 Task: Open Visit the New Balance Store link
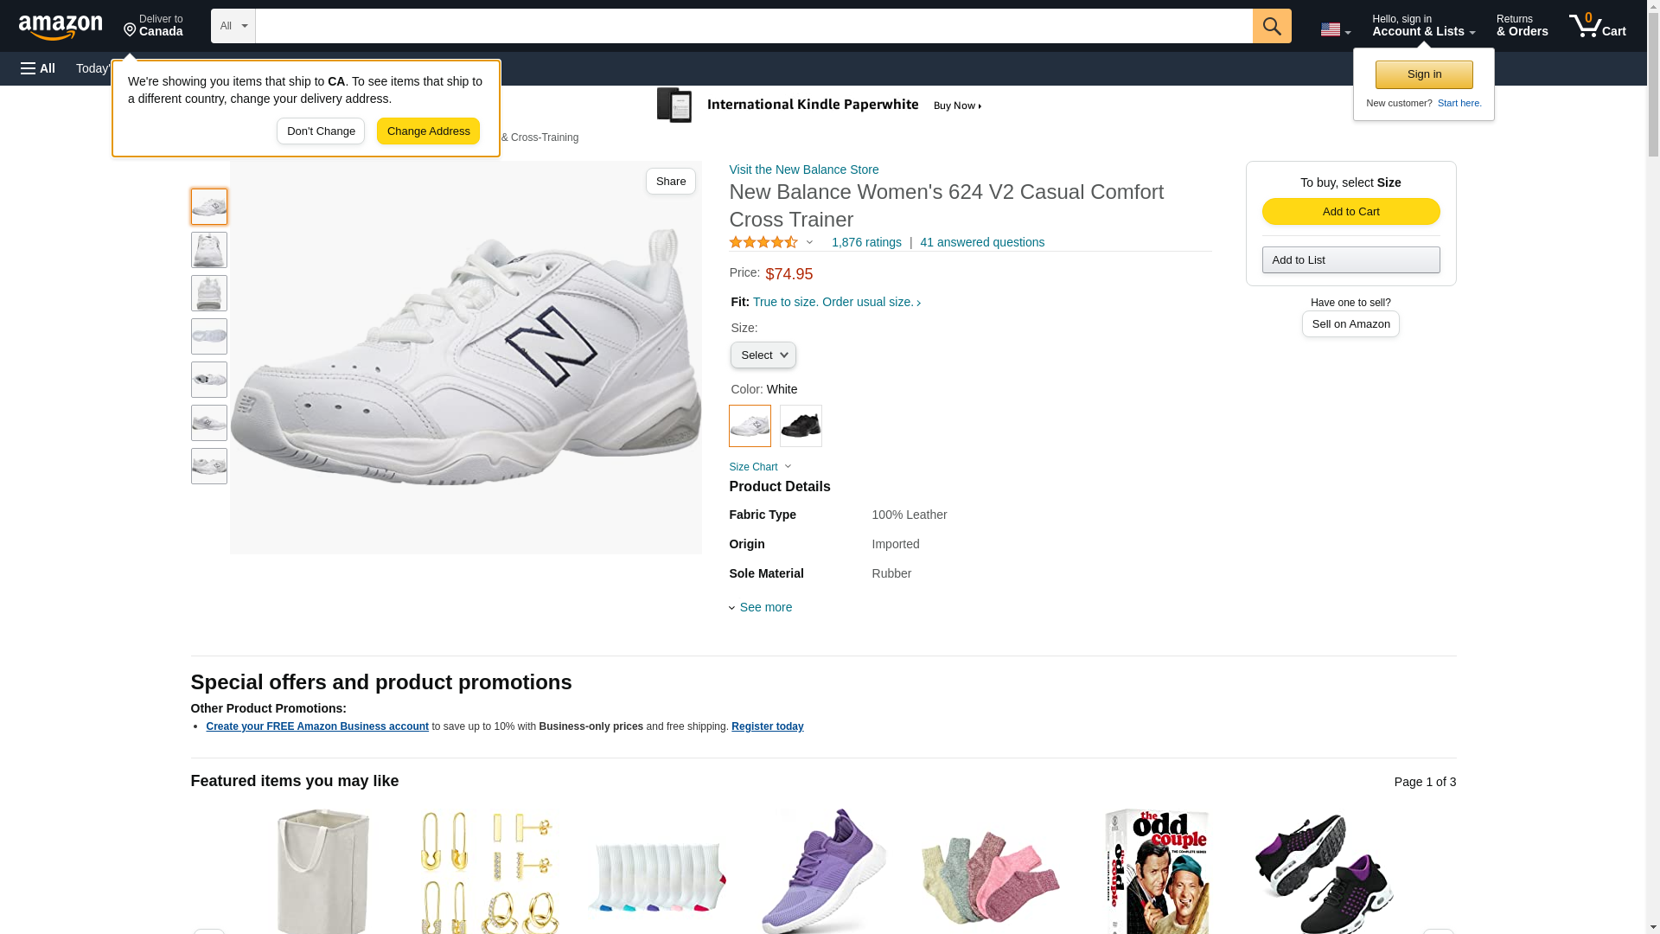pyautogui.click(x=803, y=170)
